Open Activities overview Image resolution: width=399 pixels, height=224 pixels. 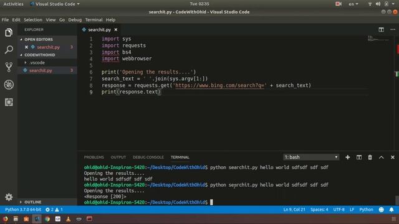point(13,4)
